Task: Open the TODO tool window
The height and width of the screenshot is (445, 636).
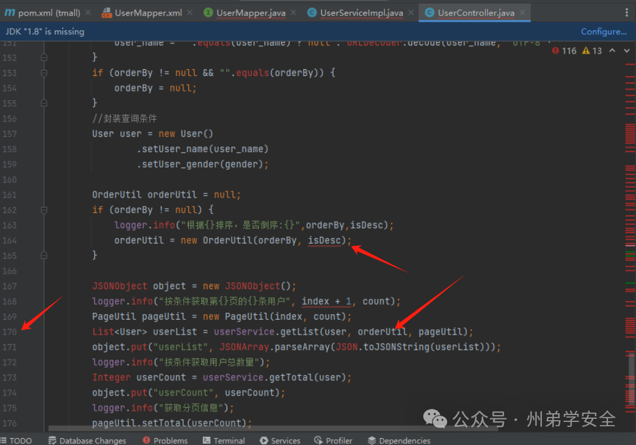Action: tap(16, 441)
